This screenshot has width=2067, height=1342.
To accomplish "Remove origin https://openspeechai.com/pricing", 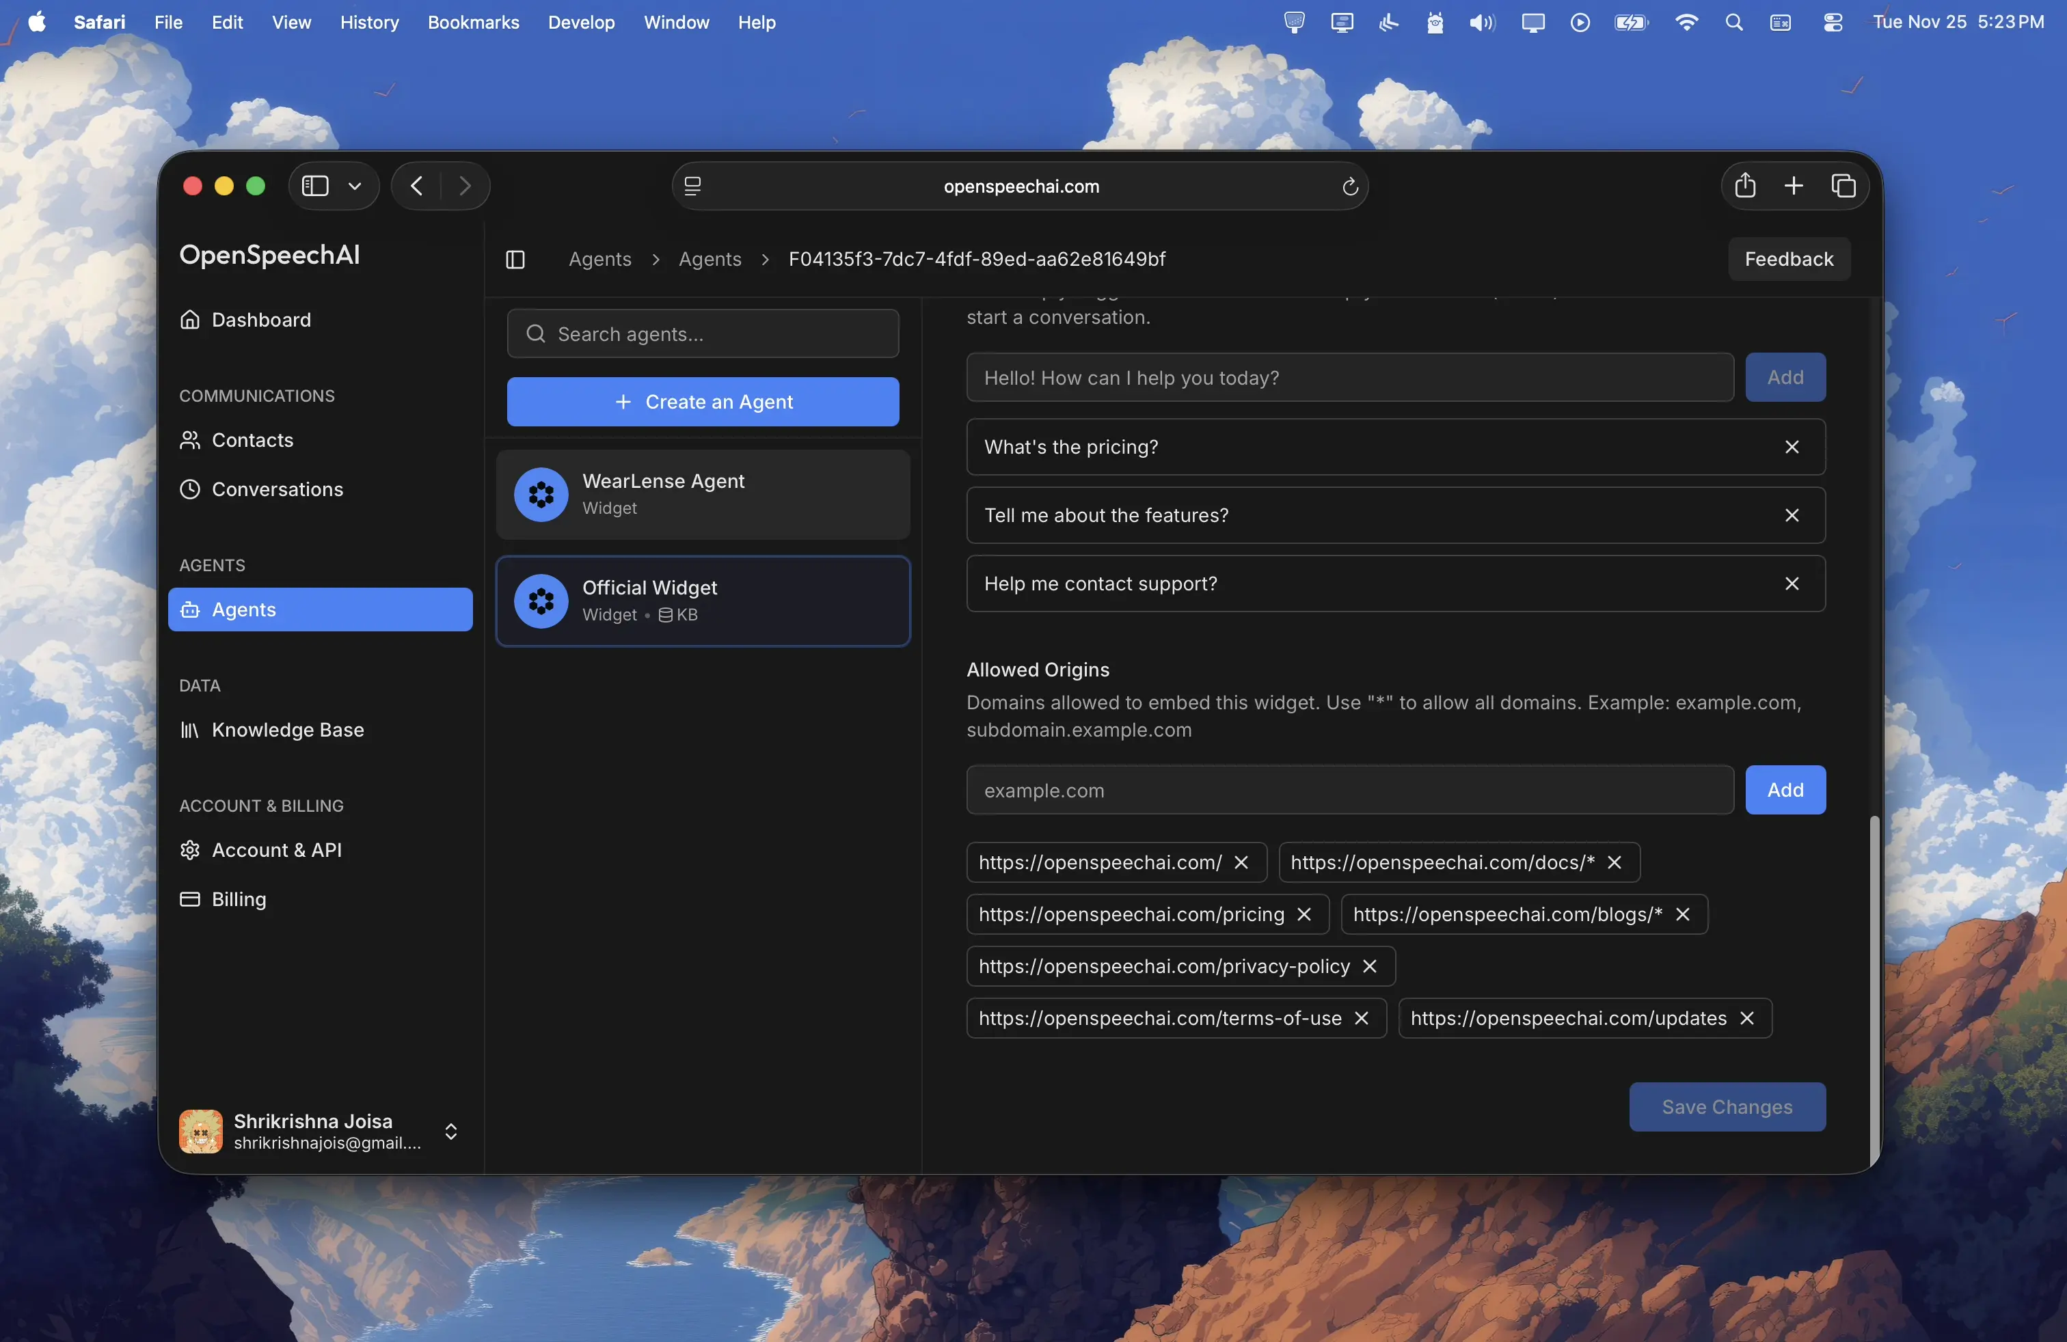I will pos(1303,915).
